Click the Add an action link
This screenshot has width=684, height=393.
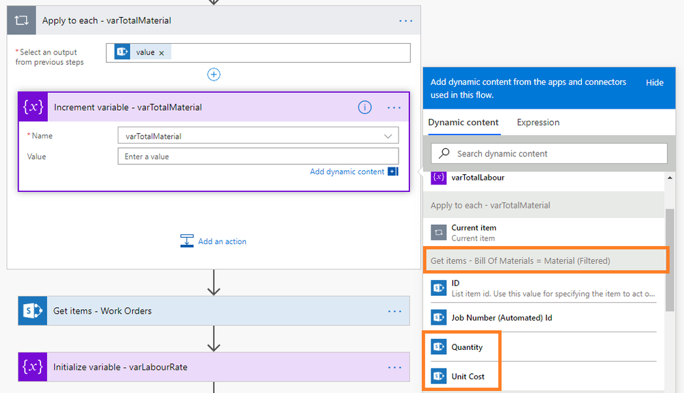222,241
